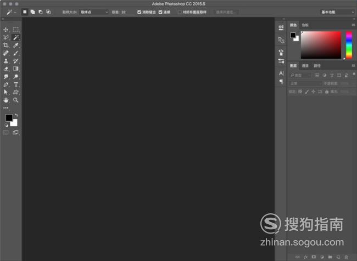Select the Eyedropper tool
Image resolution: width=357 pixels, height=261 pixels.
(x=16, y=46)
